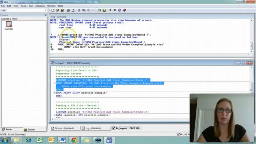Collapse the PROC PRINT code block

pos(54,93)
